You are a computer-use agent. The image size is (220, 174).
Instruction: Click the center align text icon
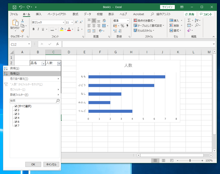[x=94, y=26]
